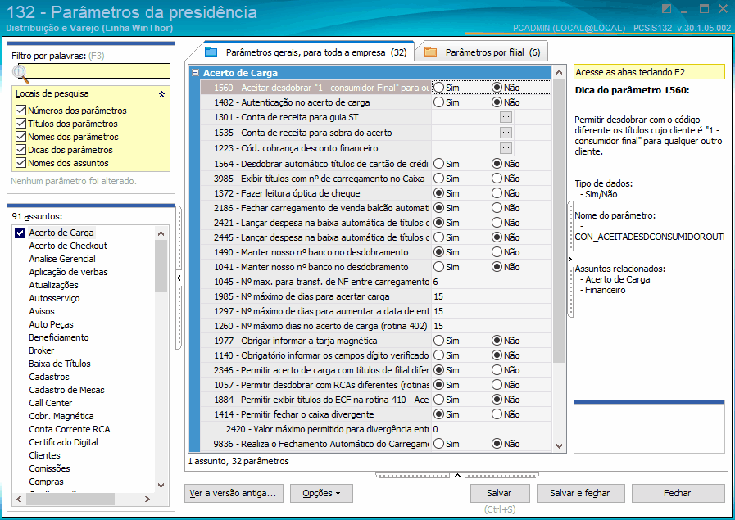
Task: Select row 1260 Nº máximo dias rotina 402
Action: (315, 326)
